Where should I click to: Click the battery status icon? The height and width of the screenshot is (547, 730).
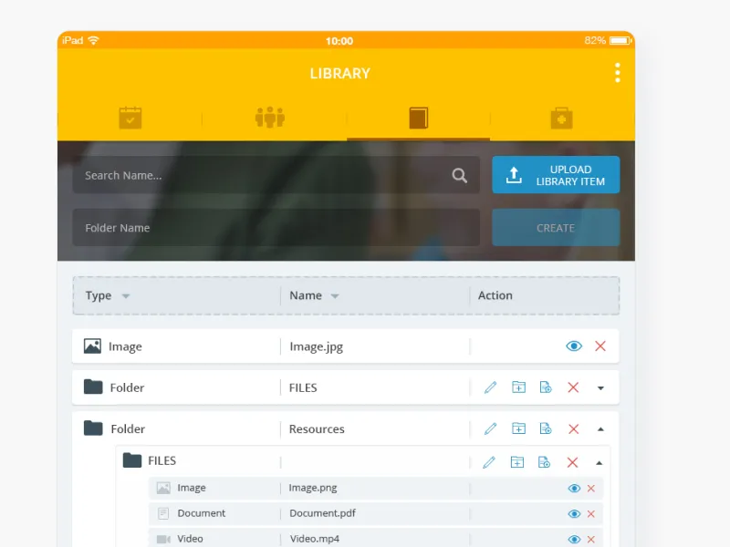[x=620, y=41]
